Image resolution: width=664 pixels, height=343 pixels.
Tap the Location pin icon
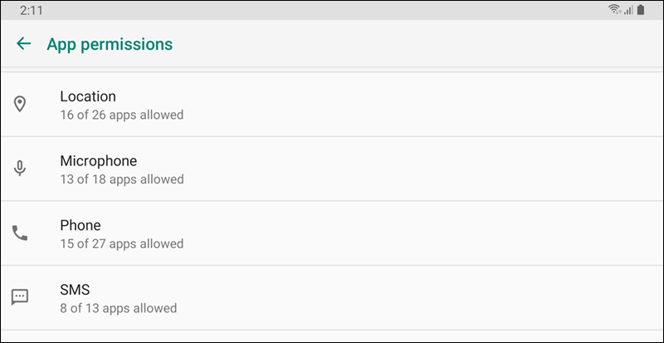[x=20, y=105]
